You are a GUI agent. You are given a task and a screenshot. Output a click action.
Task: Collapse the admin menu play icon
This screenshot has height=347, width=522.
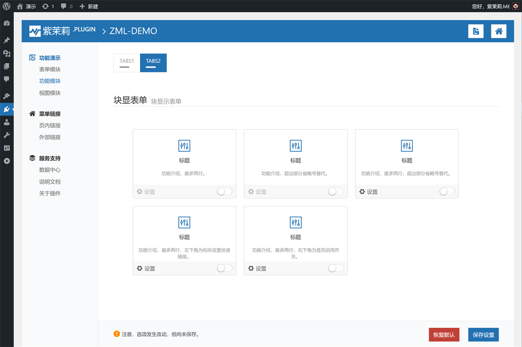click(x=6, y=161)
